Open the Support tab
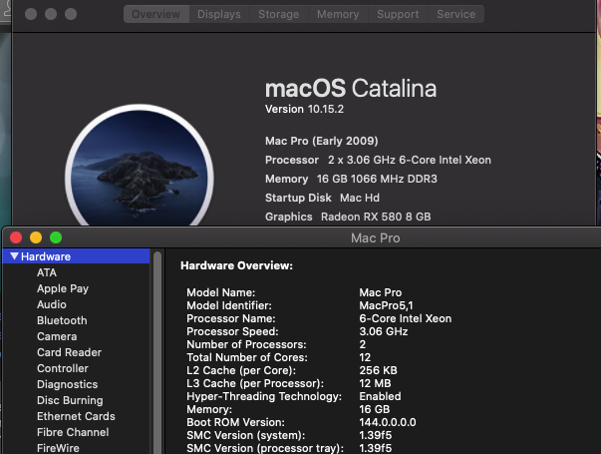This screenshot has height=454, width=601. 398,14
